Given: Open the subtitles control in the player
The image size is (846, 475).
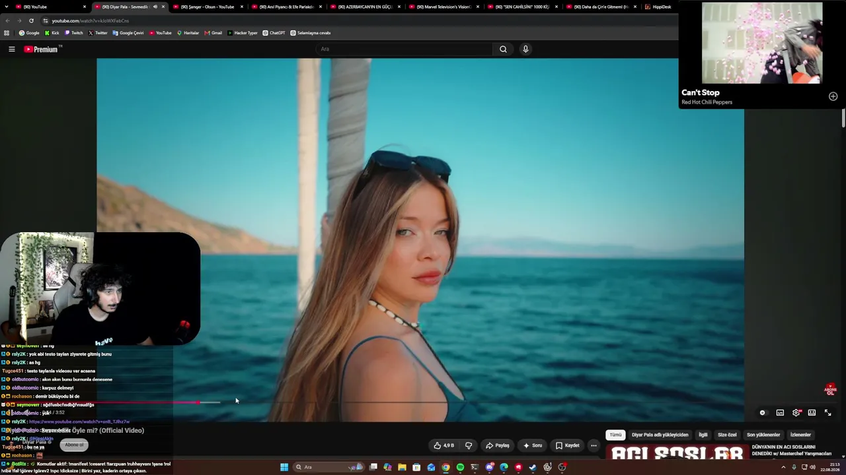Looking at the screenshot, I should pyautogui.click(x=780, y=412).
